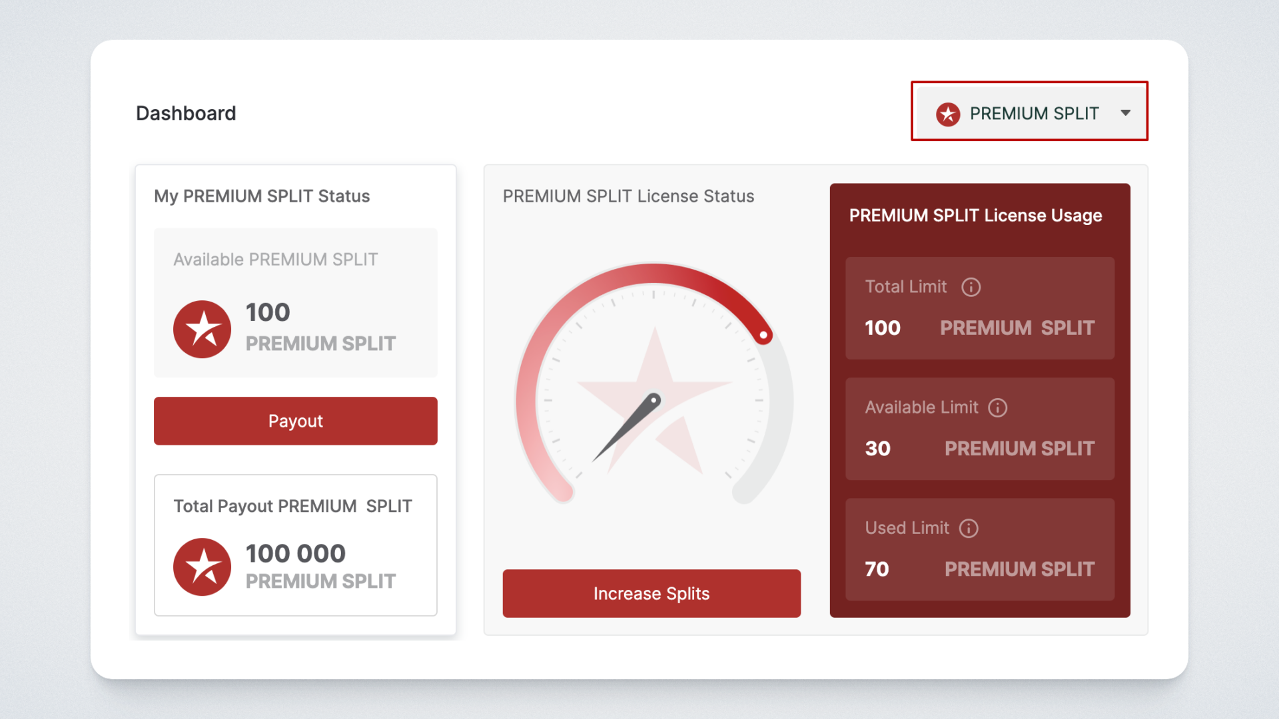Click the Total Payout PREMIUM SPLIT card
1279x719 pixels.
[x=295, y=545]
